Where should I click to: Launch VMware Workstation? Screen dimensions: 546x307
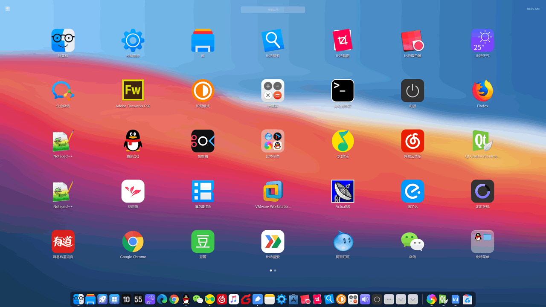pyautogui.click(x=273, y=191)
